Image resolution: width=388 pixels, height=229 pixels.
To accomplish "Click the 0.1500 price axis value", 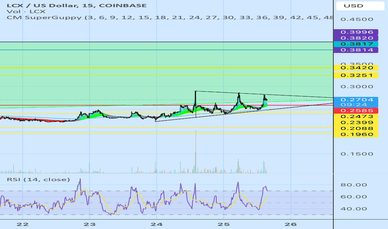I will 357,154.
